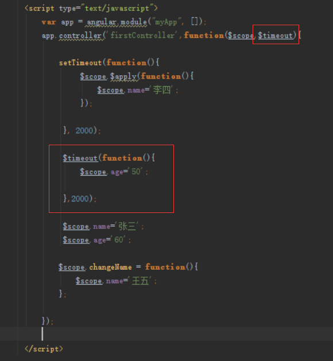Click the $timeout( function call
333x361 pixels.
(80, 158)
